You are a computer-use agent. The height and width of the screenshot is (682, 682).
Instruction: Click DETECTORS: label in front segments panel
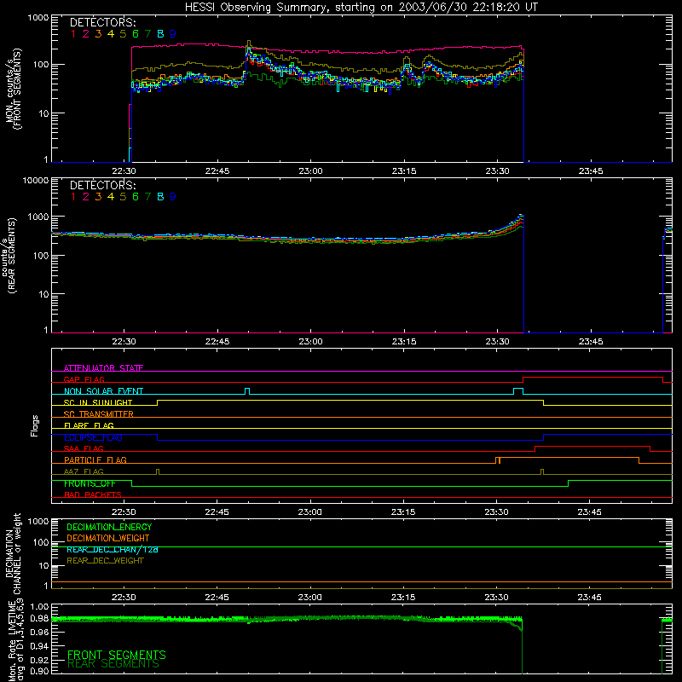(102, 22)
